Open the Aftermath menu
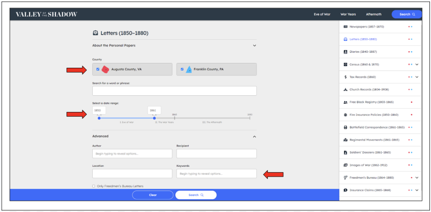 374,15
